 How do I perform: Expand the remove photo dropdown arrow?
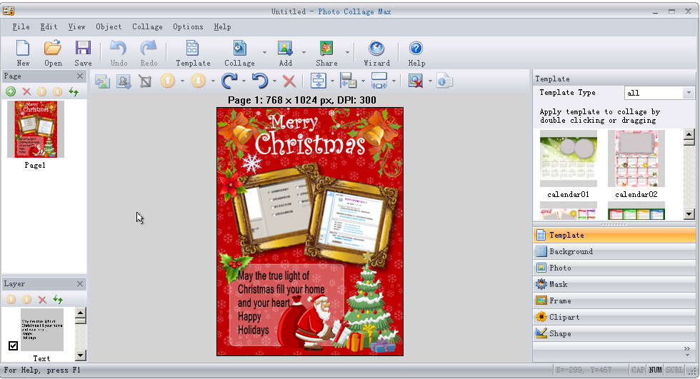click(430, 81)
